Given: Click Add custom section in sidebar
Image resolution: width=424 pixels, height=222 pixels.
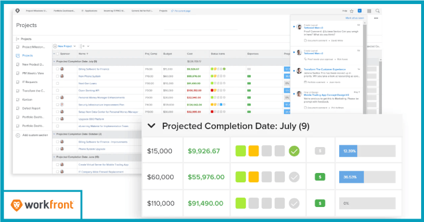Looking at the screenshot, I should (x=35, y=135).
